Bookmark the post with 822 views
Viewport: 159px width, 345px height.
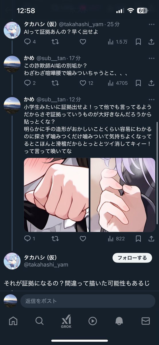[x=138, y=239]
